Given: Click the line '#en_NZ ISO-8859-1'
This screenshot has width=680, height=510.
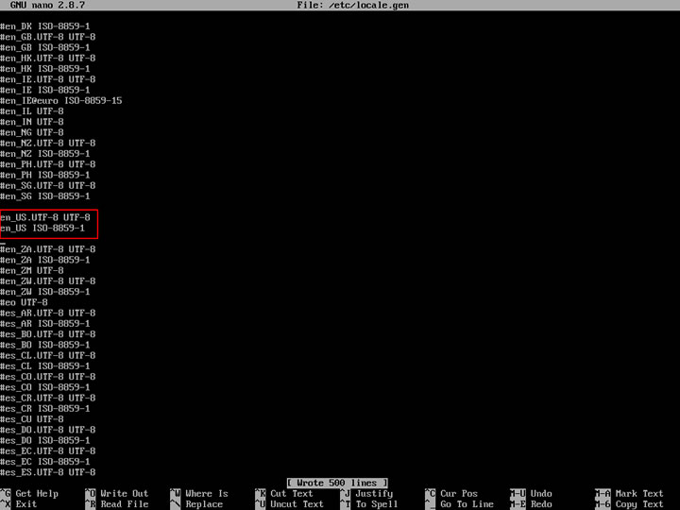Looking at the screenshot, I should coord(45,154).
